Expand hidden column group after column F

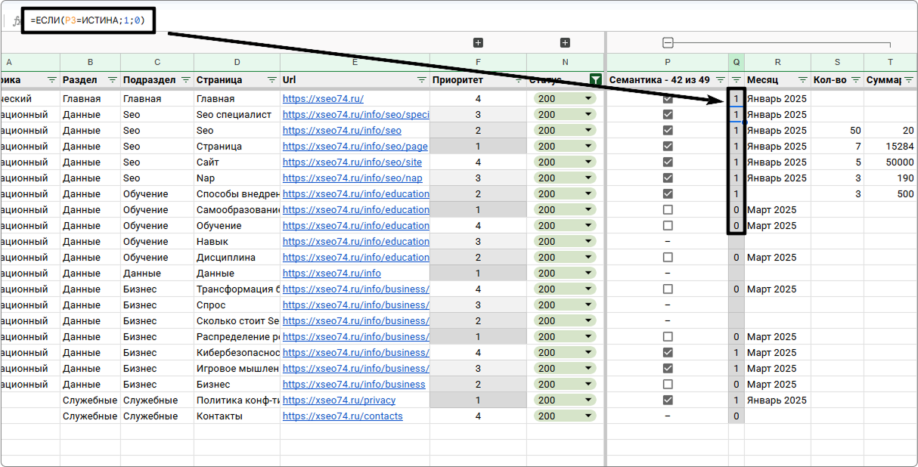click(x=478, y=43)
